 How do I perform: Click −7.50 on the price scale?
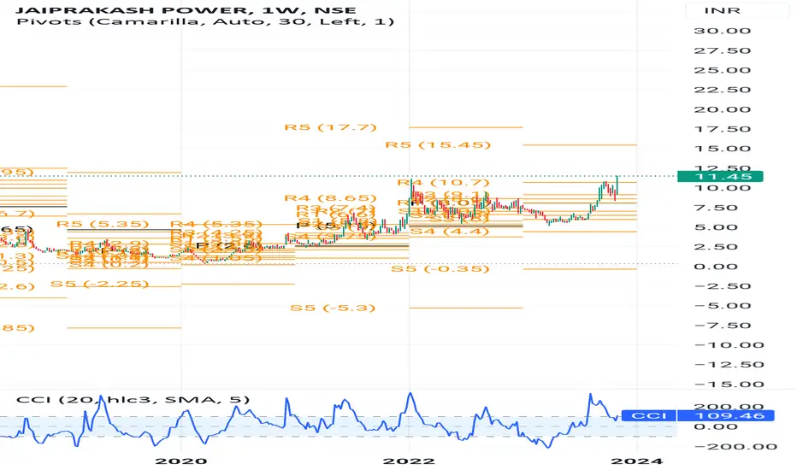723,326
